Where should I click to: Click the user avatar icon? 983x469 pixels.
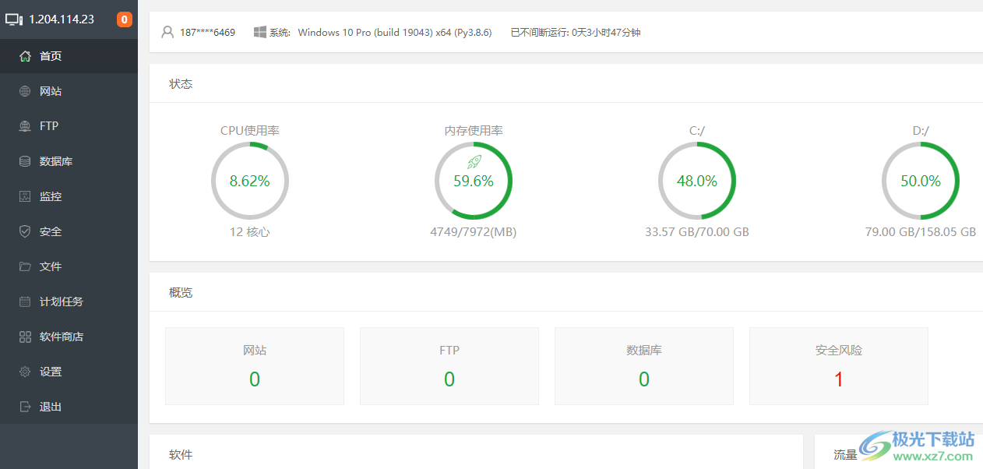coord(167,33)
